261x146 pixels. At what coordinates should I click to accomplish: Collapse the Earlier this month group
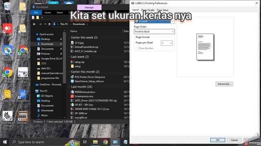[69, 72]
